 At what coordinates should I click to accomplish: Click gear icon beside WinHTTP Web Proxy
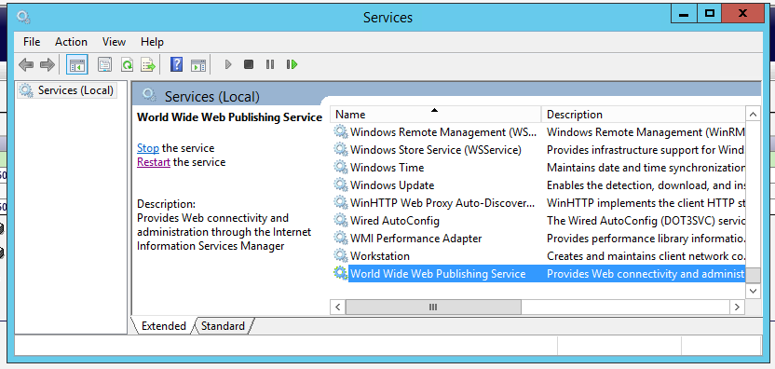[341, 203]
